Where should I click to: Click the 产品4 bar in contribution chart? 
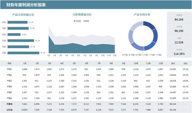pos(21,41)
